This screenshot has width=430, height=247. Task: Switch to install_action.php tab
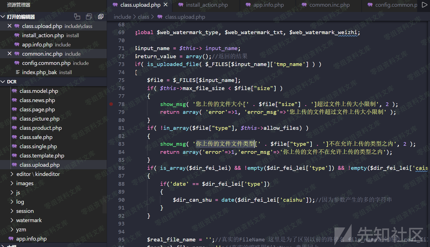click(x=206, y=5)
